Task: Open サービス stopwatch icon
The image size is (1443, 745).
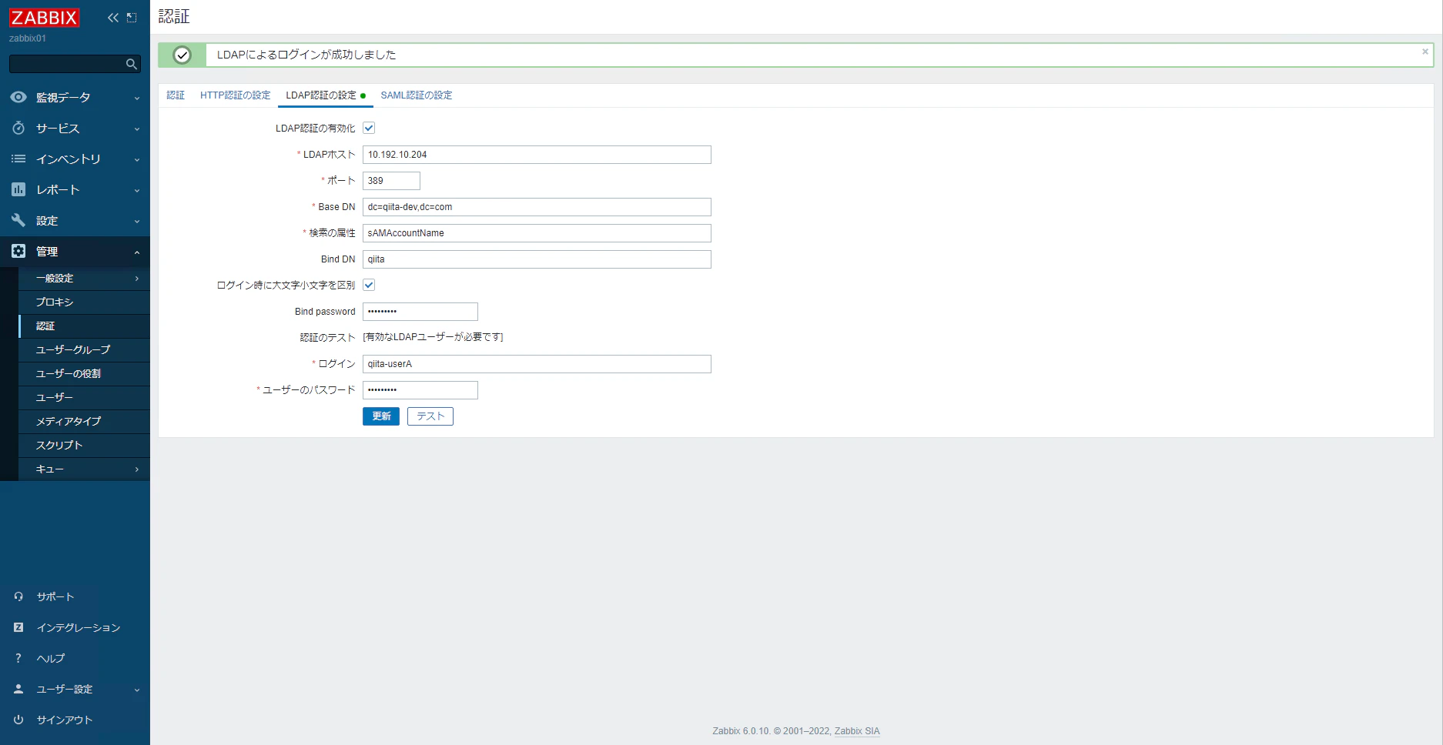Action: click(x=18, y=128)
